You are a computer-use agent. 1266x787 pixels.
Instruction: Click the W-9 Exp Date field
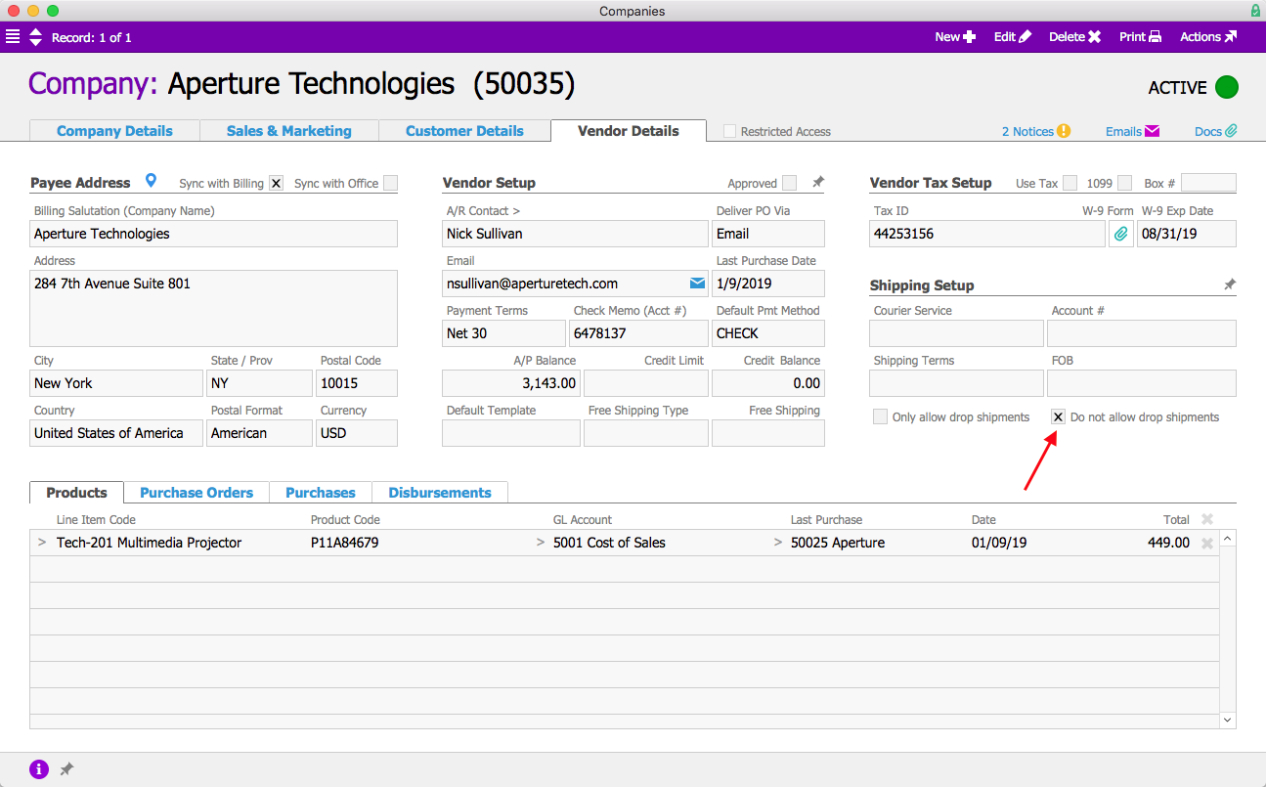coord(1187,234)
